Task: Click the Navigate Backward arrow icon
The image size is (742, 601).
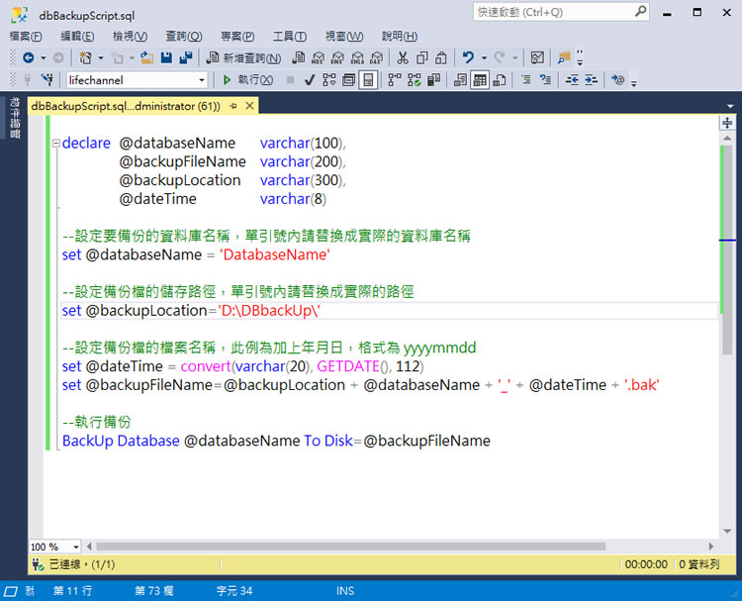Action: (x=28, y=58)
